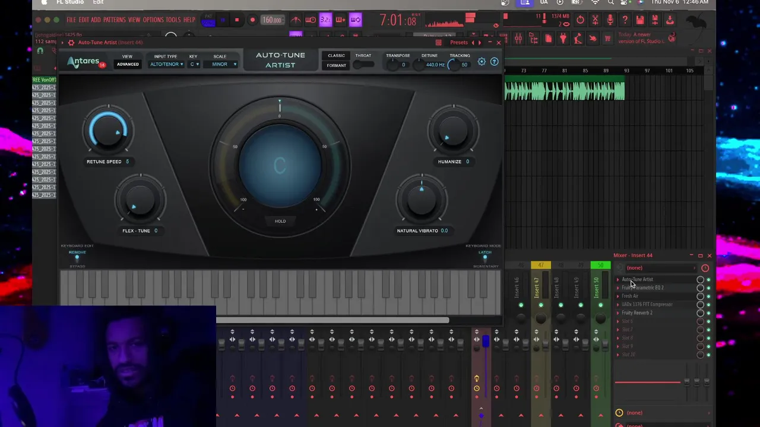Expand the UADx 1176 FET Compressor slot arrow
The height and width of the screenshot is (427, 760).
pos(617,305)
